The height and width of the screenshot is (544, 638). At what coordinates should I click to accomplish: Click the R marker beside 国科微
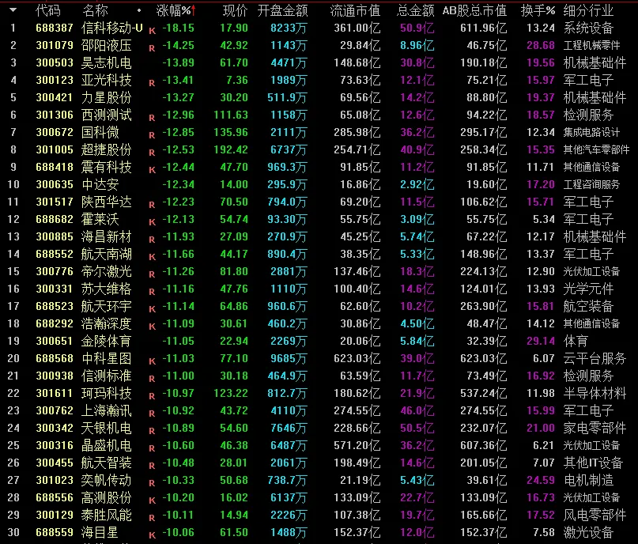pos(152,135)
